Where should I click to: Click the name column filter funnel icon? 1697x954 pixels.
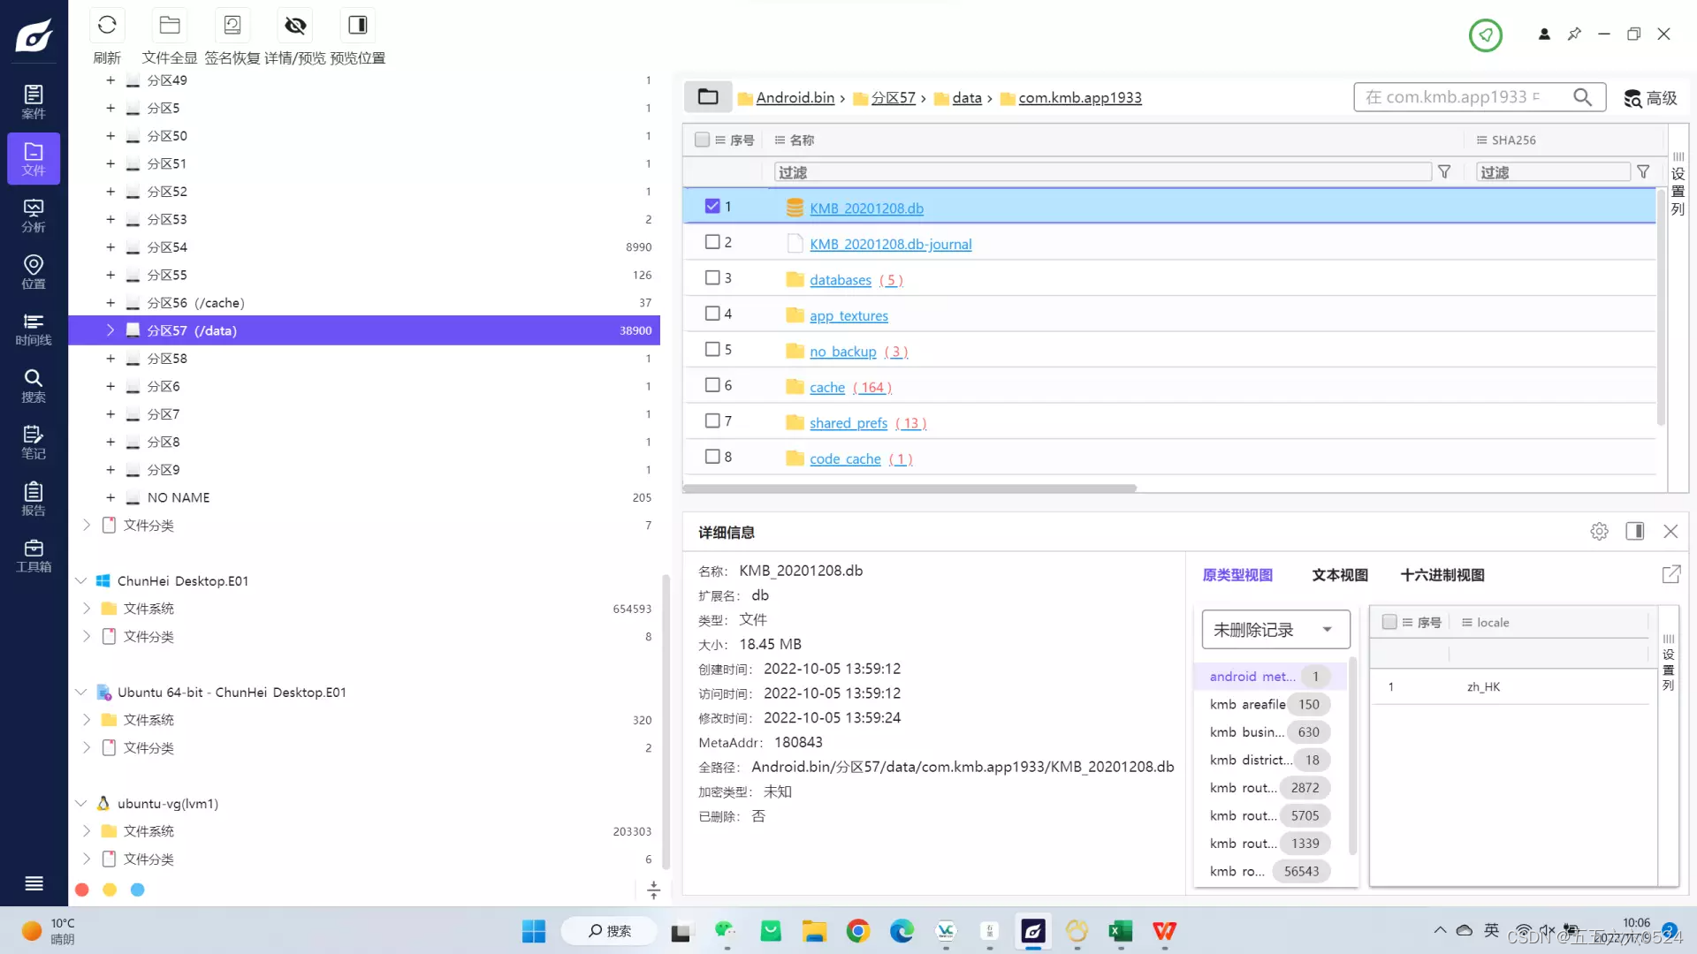(1444, 172)
